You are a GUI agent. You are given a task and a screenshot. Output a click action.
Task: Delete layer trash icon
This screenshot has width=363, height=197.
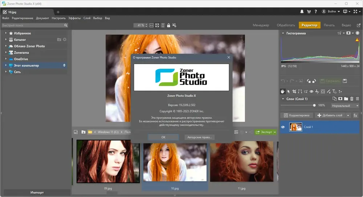[352, 99]
